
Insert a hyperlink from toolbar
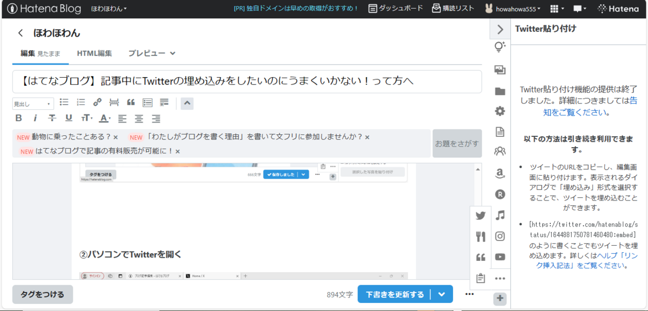click(x=97, y=102)
